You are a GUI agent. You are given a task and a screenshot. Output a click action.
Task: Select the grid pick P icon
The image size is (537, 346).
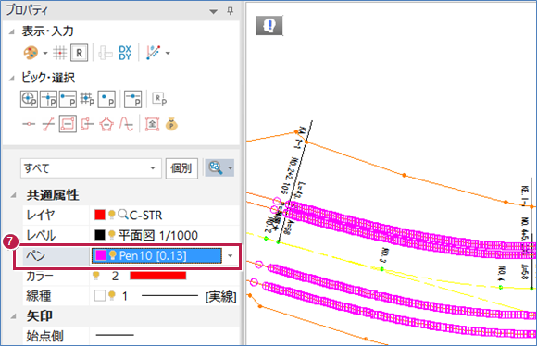(x=87, y=99)
